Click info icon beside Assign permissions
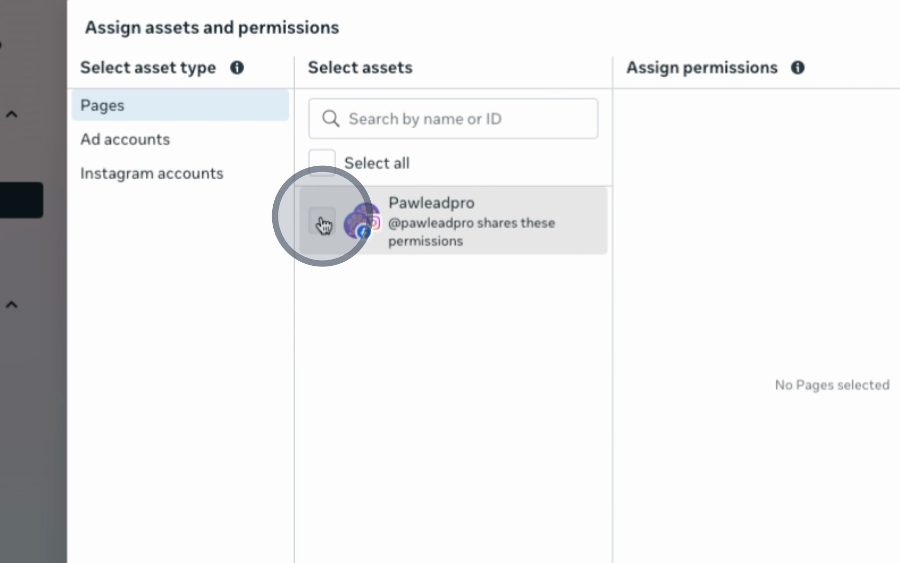This screenshot has width=900, height=563. [797, 68]
